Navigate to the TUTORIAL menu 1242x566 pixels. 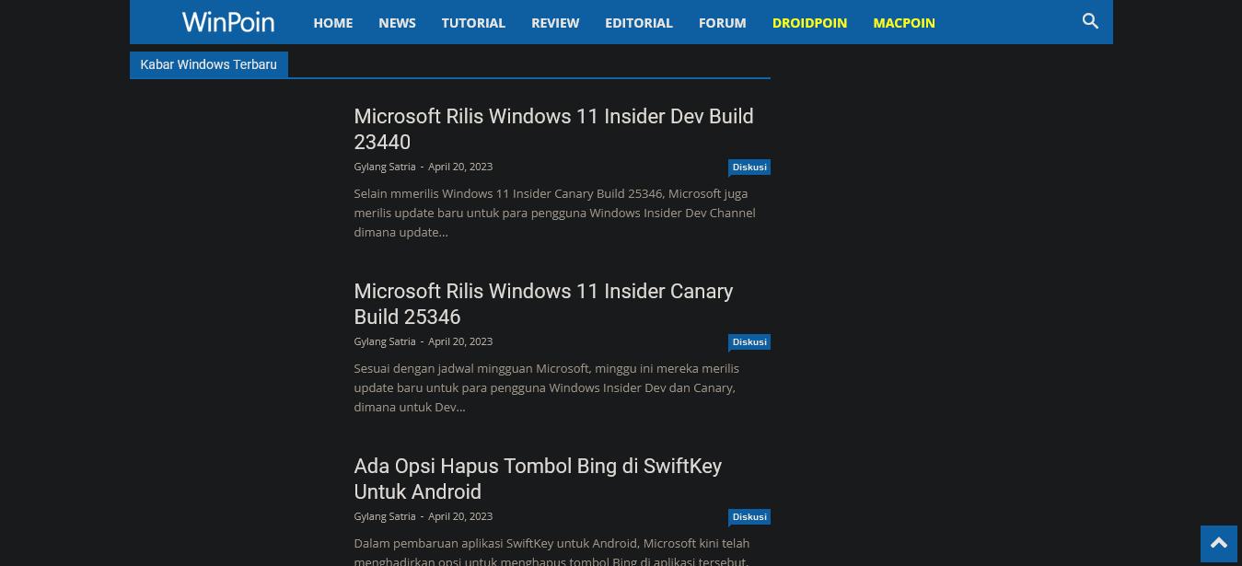point(473,22)
